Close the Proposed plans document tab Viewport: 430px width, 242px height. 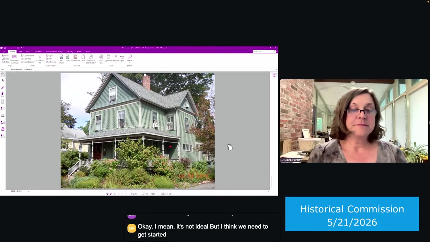click(35, 70)
